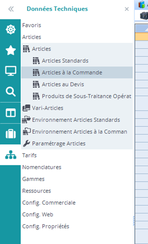Open the Gammes menu section
The height and width of the screenshot is (244, 148).
pyautogui.click(x=33, y=179)
